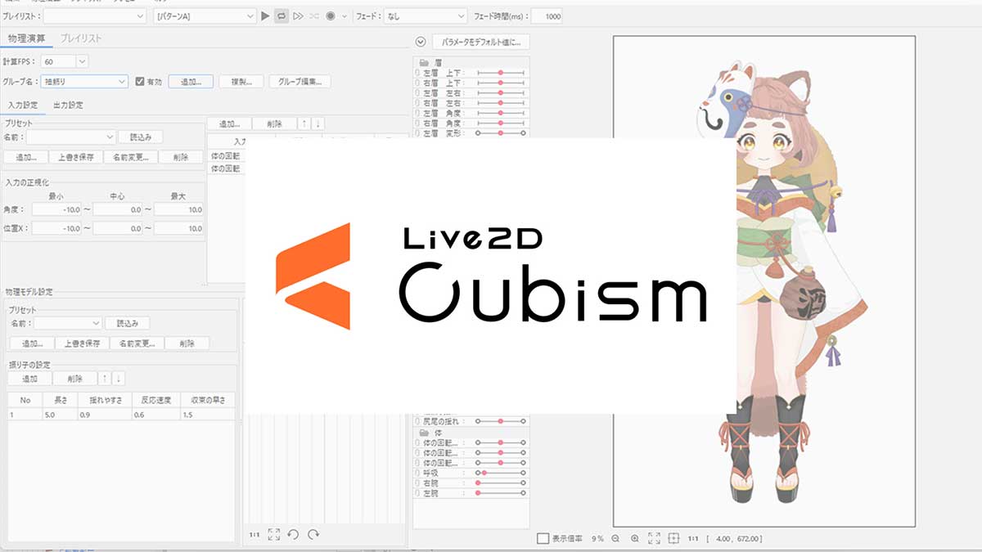The image size is (982, 552).
Task: Click the counterclockwise rotate arrow below the graph
Action: pos(294,535)
